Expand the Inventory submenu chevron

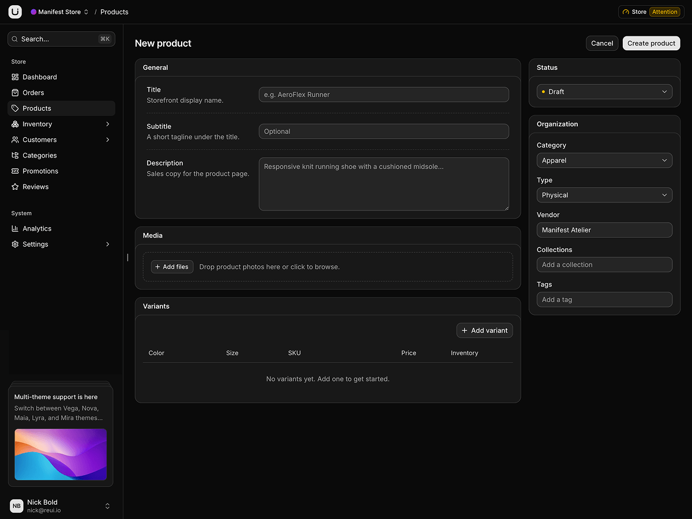[x=108, y=124]
